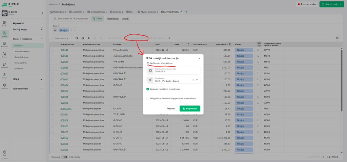347x162 pixels.
Task: Click the print icon in table toolbar
Action: (83, 38)
